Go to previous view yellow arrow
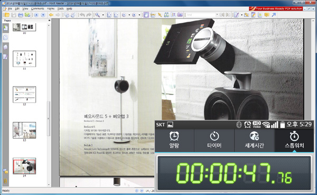 51,15
